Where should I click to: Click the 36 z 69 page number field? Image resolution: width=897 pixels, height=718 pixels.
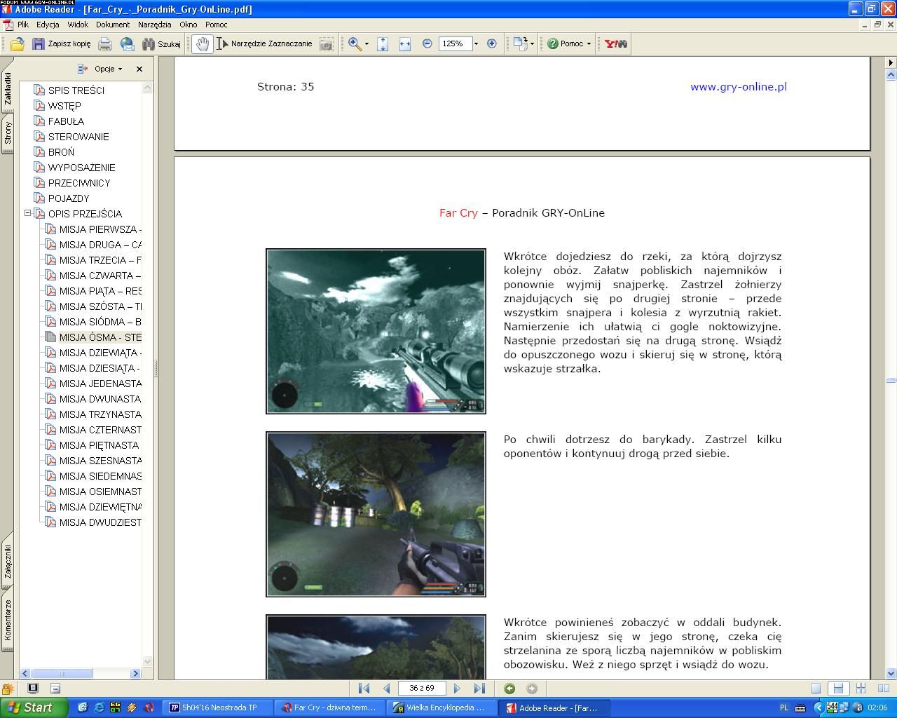click(422, 689)
